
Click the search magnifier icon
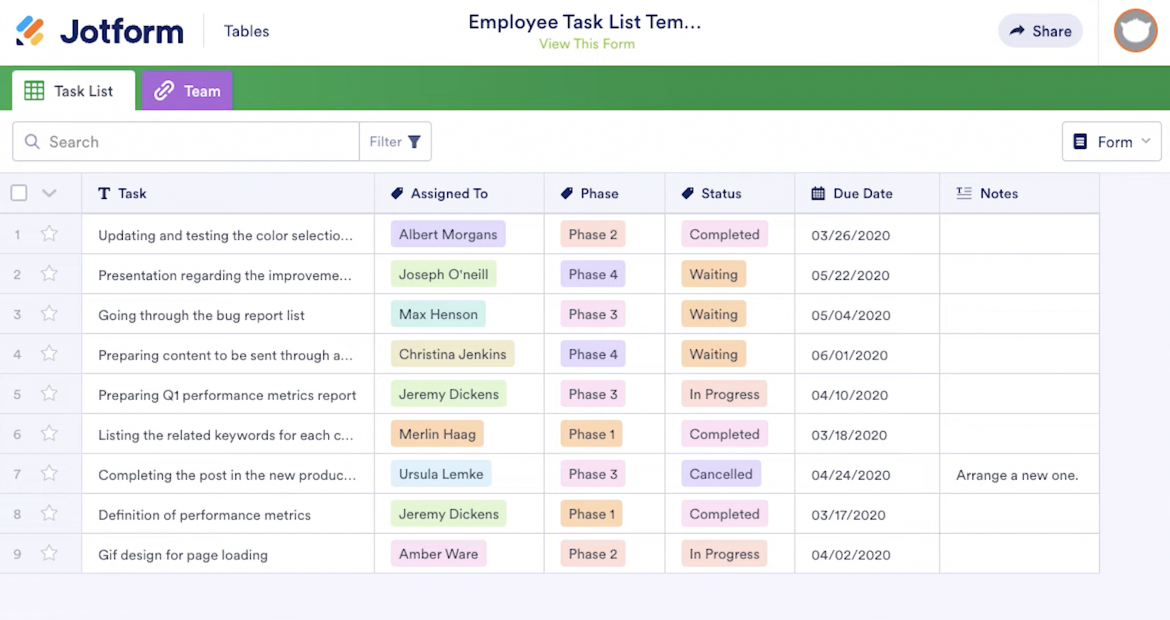coord(33,142)
